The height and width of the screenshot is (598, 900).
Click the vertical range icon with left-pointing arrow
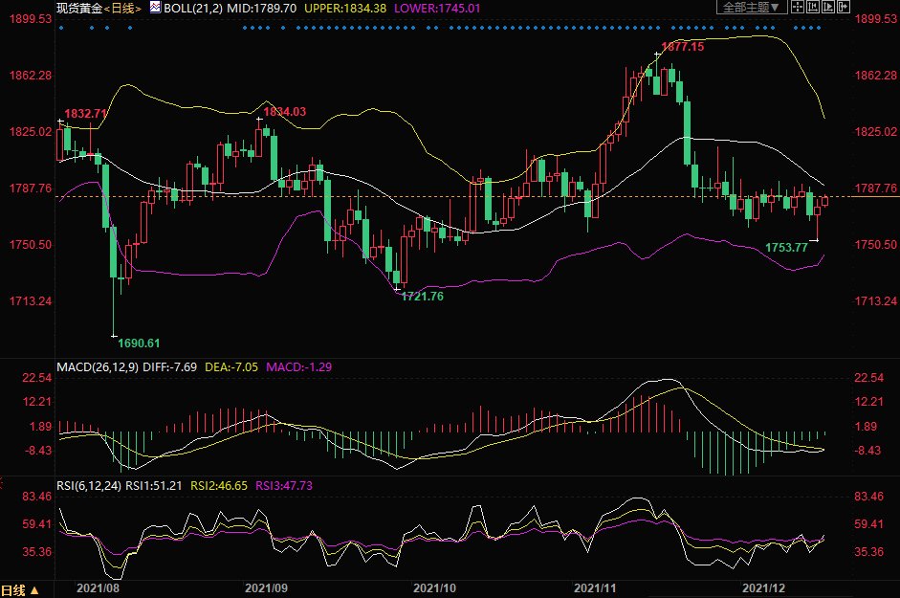[811, 7]
